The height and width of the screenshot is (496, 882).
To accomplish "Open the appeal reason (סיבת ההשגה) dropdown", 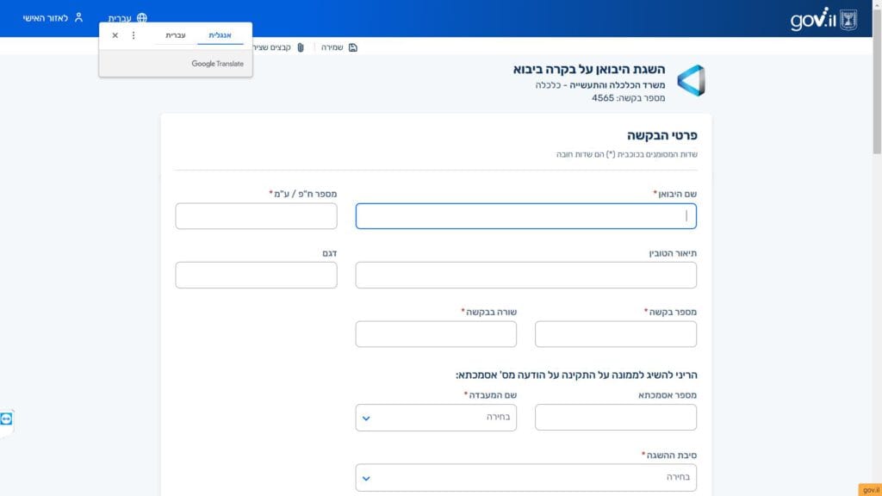I will (x=525, y=477).
